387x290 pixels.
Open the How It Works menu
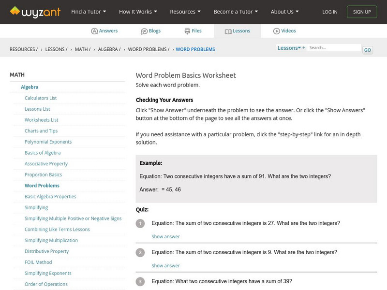click(x=138, y=12)
